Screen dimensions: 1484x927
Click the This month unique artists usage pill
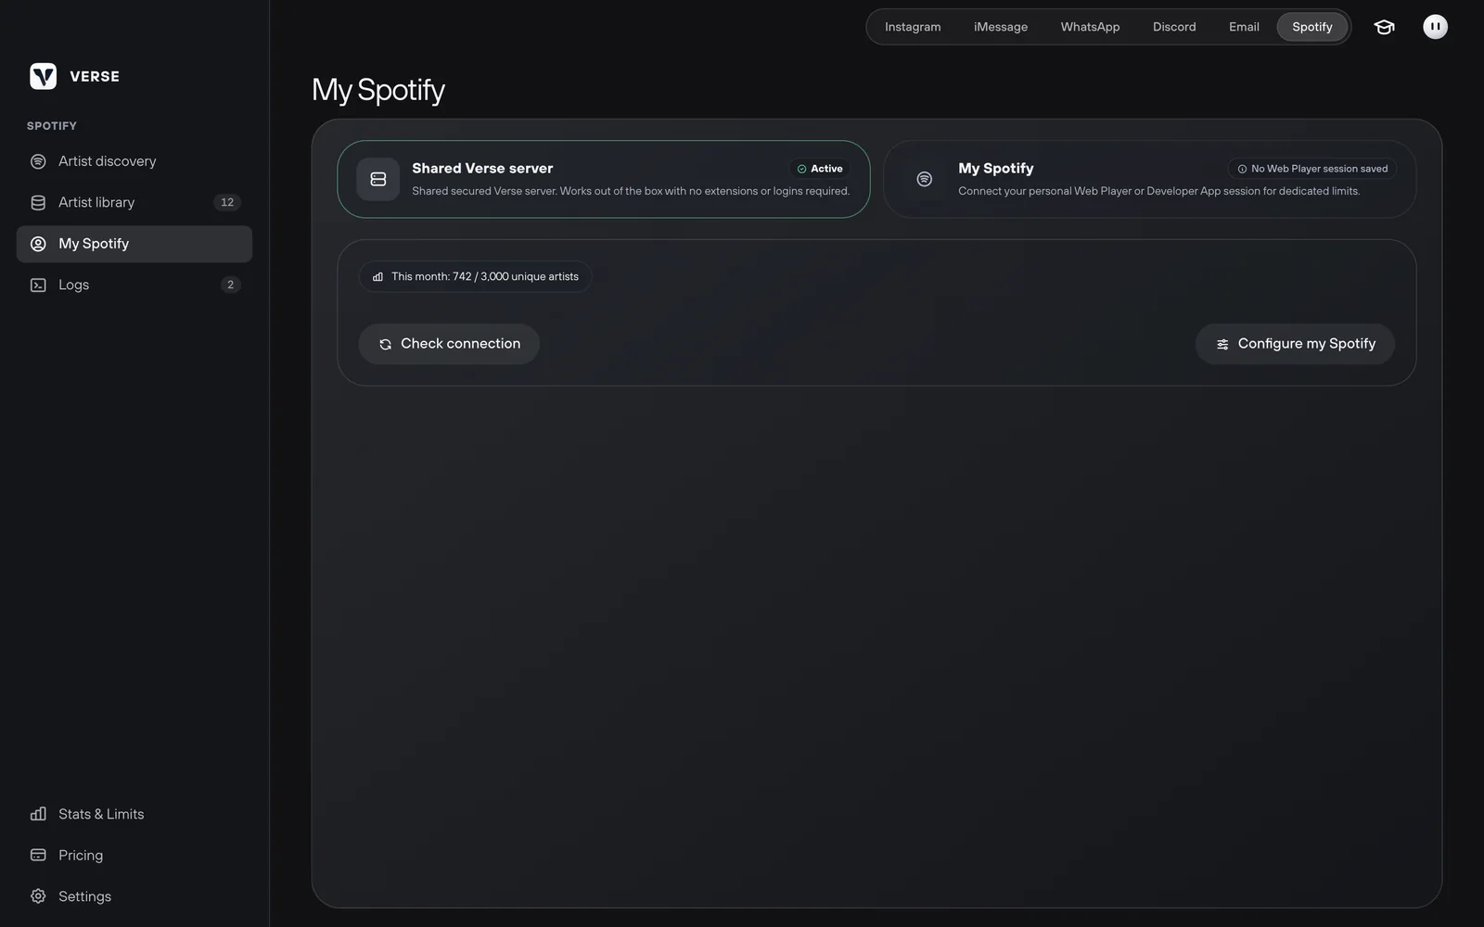pyautogui.click(x=475, y=276)
